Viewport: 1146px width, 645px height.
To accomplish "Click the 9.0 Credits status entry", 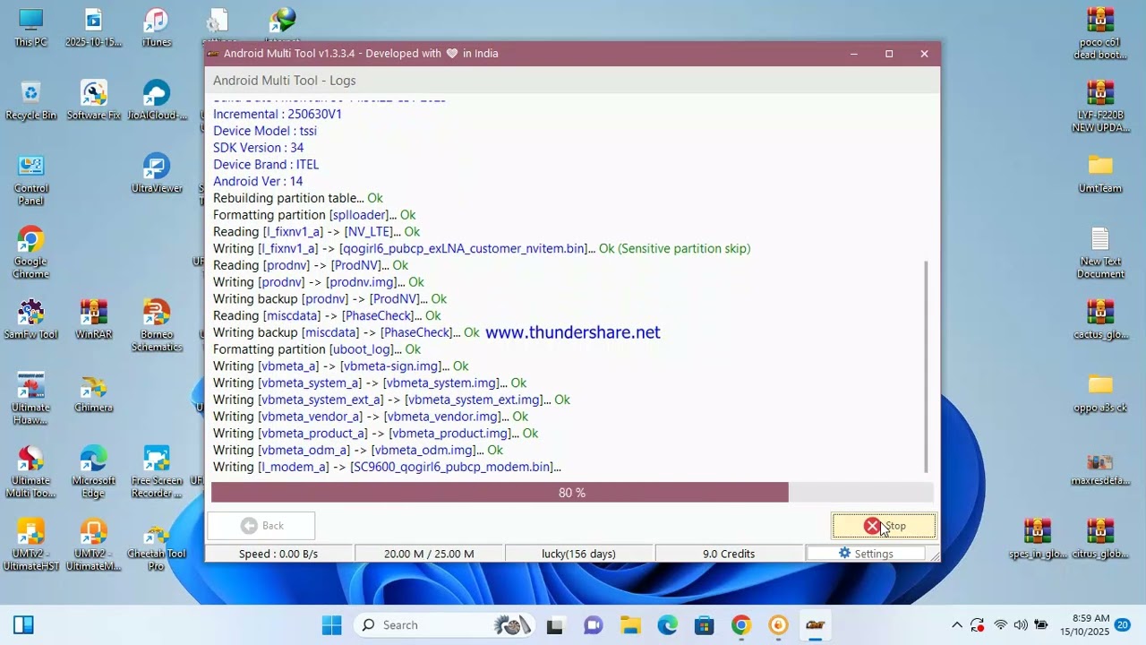I will (729, 554).
